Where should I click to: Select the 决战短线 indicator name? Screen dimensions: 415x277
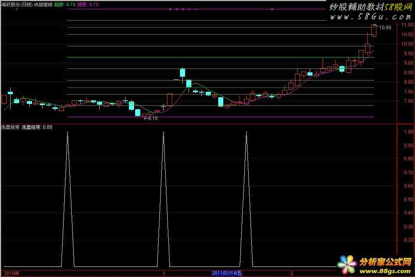click(x=43, y=5)
